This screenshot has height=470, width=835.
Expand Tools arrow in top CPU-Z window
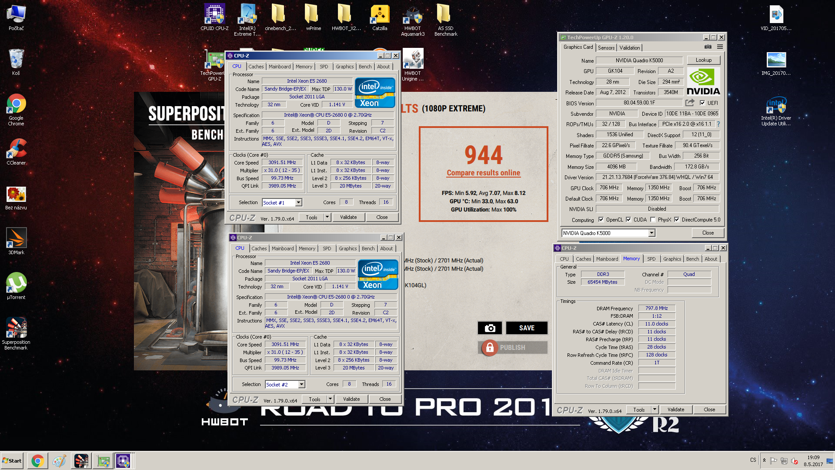click(327, 217)
